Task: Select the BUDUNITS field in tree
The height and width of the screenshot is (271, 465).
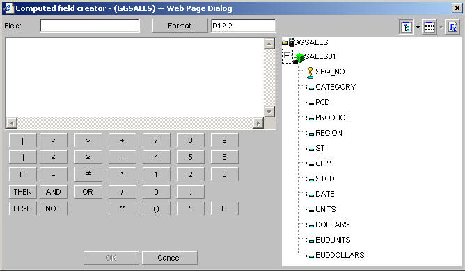Action: [333, 240]
